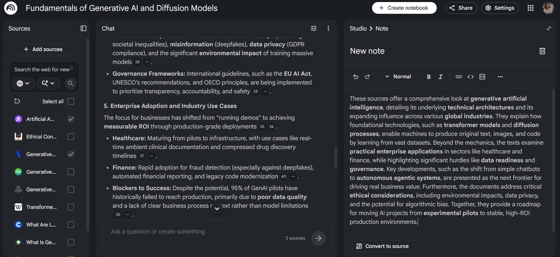Collapse the Studio note panel

pos(549,28)
